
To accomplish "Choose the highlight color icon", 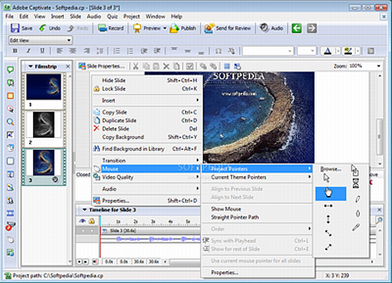I will pyautogui.click(x=348, y=51).
